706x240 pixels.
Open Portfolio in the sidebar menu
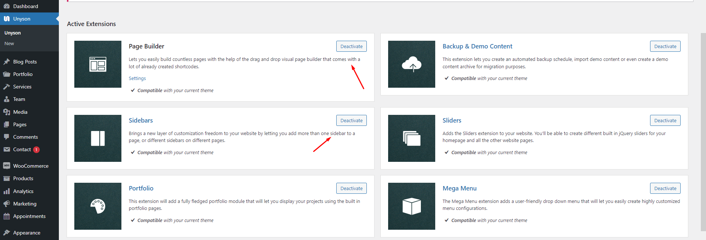(29, 74)
